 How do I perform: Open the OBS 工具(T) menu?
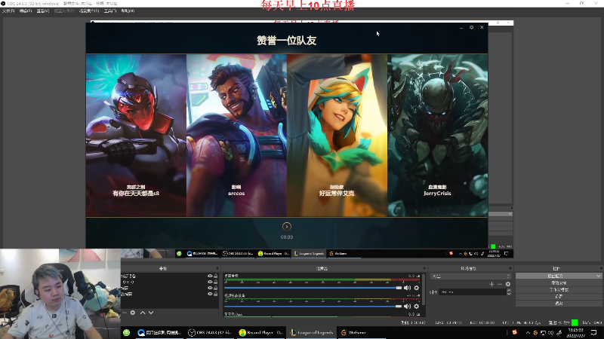coord(110,11)
